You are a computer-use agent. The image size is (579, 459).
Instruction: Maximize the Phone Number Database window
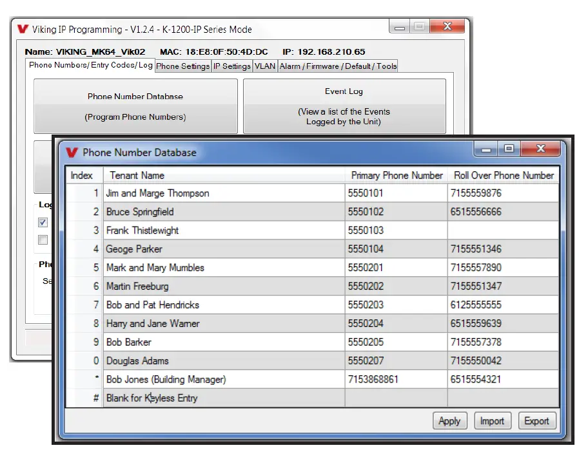coord(509,149)
